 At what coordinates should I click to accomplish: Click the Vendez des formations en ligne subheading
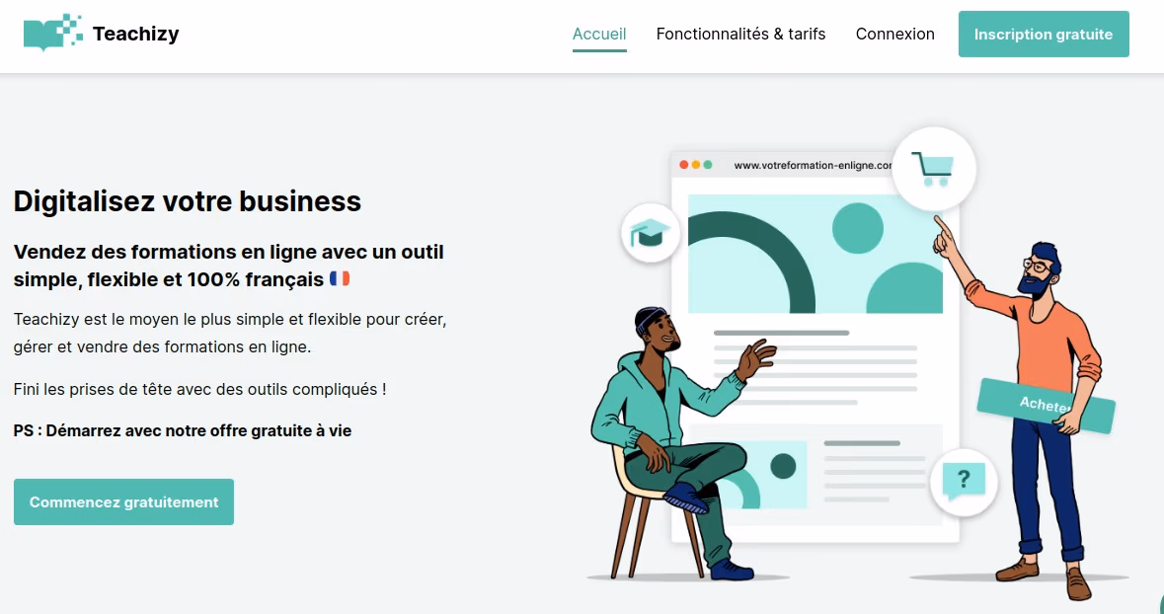coord(229,266)
